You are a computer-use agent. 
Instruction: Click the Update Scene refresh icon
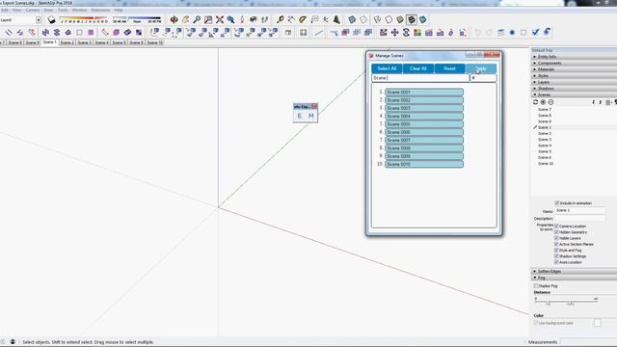click(x=536, y=102)
